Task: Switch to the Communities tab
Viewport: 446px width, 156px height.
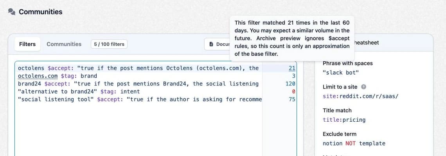Action: [64, 44]
